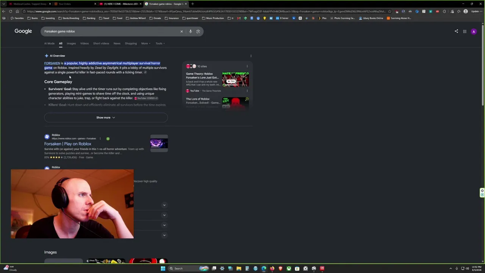Click the browser address bar URL
This screenshot has width=485, height=273.
pos(205,11)
